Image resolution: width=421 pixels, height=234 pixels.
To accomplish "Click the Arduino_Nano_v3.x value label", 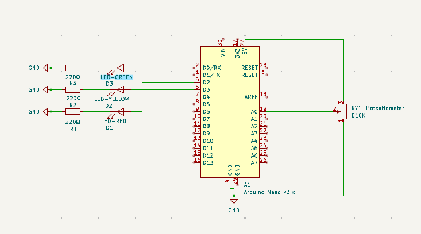I will 269,192.
